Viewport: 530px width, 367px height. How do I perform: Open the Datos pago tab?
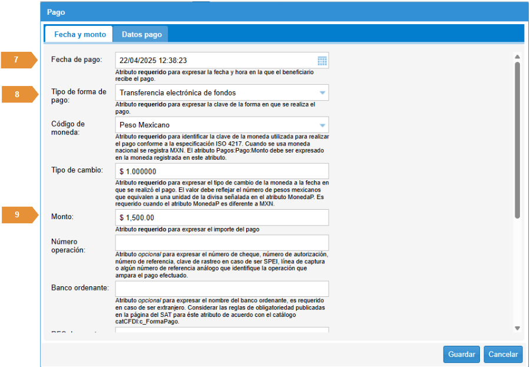(141, 35)
